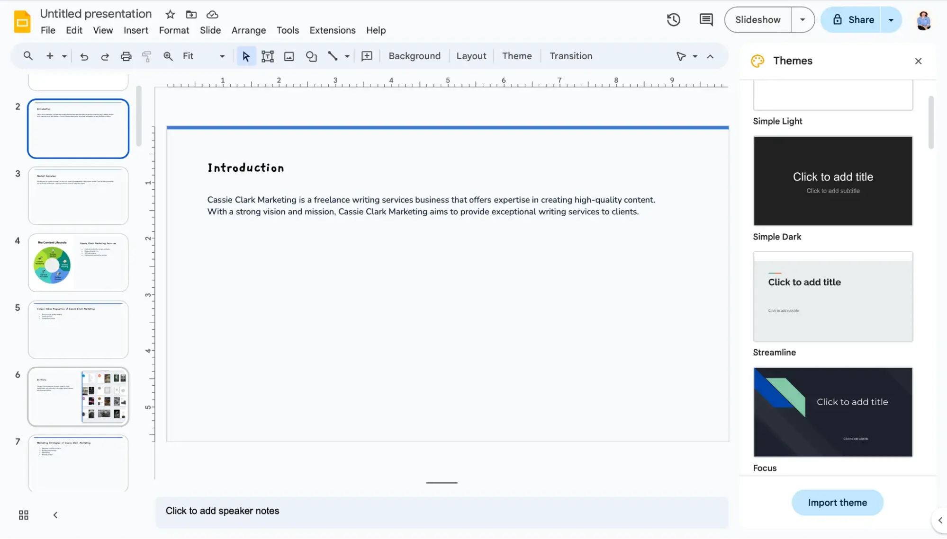Star the presentation
This screenshot has height=539, width=947.
(170, 14)
